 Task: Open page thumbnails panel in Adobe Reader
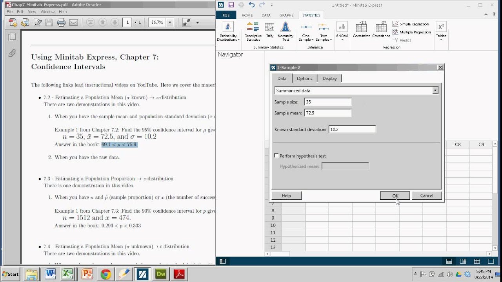12,37
